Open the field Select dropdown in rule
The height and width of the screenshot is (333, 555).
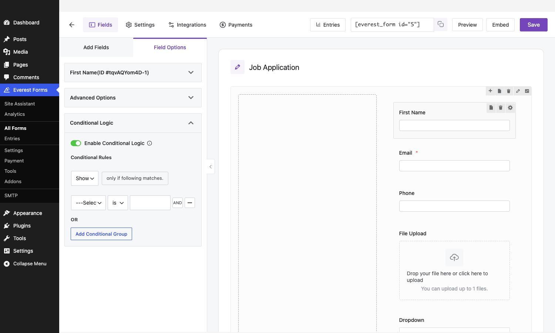click(x=88, y=203)
